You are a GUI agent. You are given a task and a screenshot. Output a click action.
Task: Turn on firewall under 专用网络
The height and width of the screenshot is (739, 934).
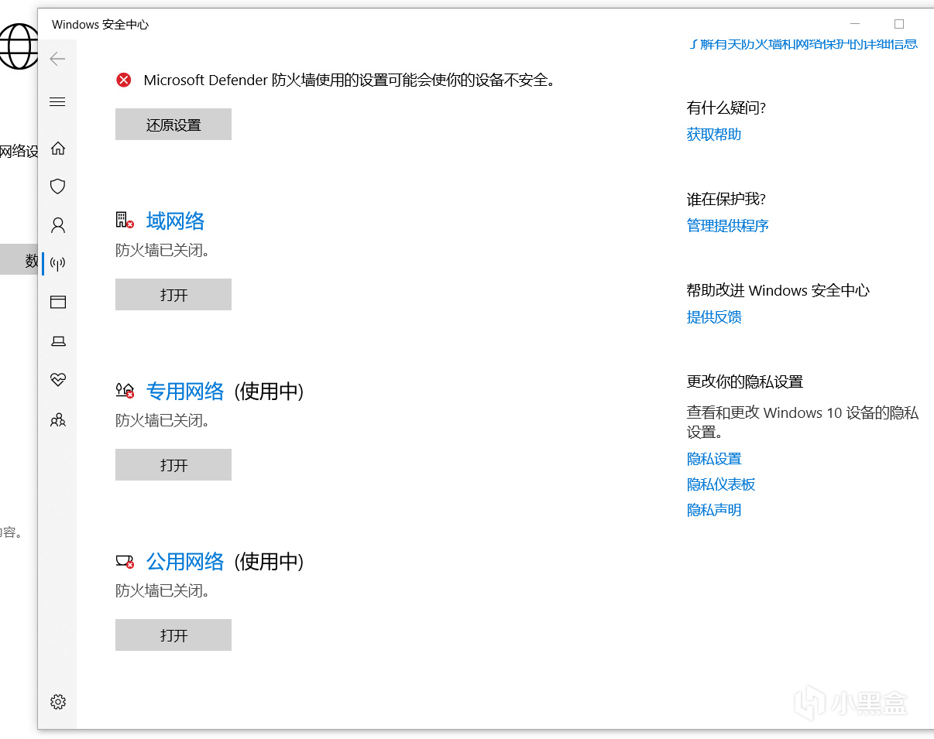tap(173, 465)
